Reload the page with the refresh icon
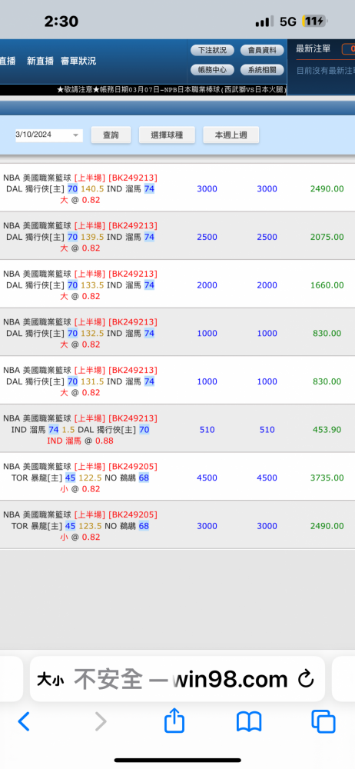This screenshot has width=355, height=769. 306,679
